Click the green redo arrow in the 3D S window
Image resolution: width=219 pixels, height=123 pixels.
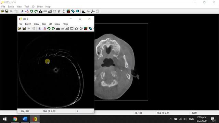[53, 29]
